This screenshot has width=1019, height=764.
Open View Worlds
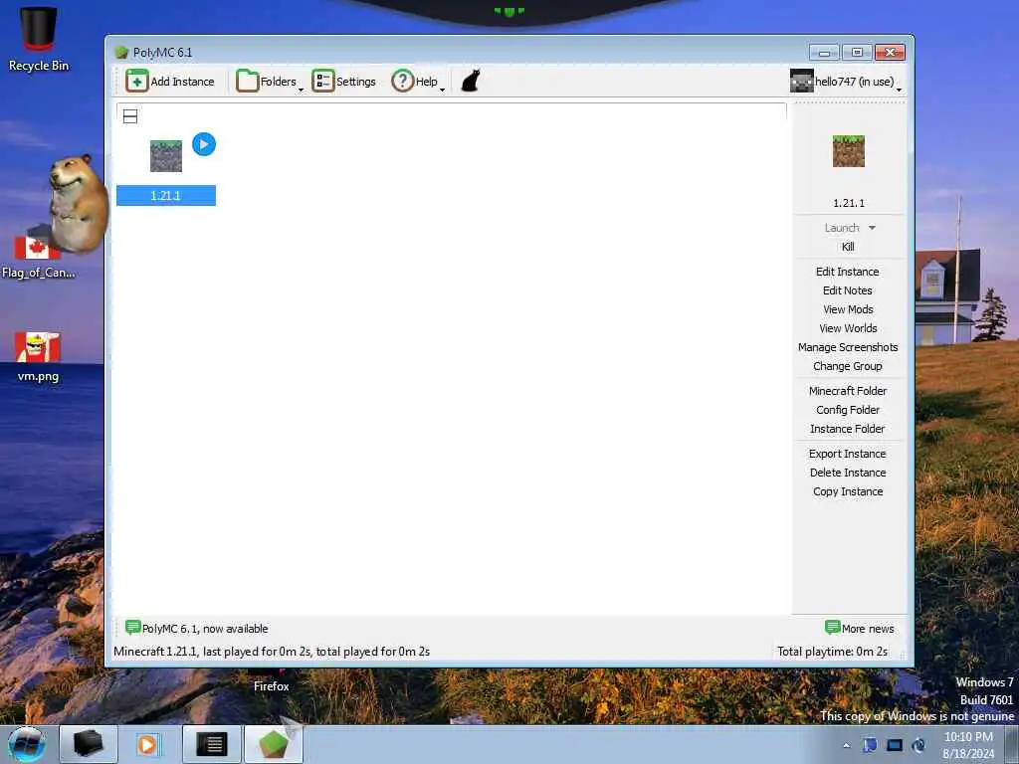(x=848, y=328)
